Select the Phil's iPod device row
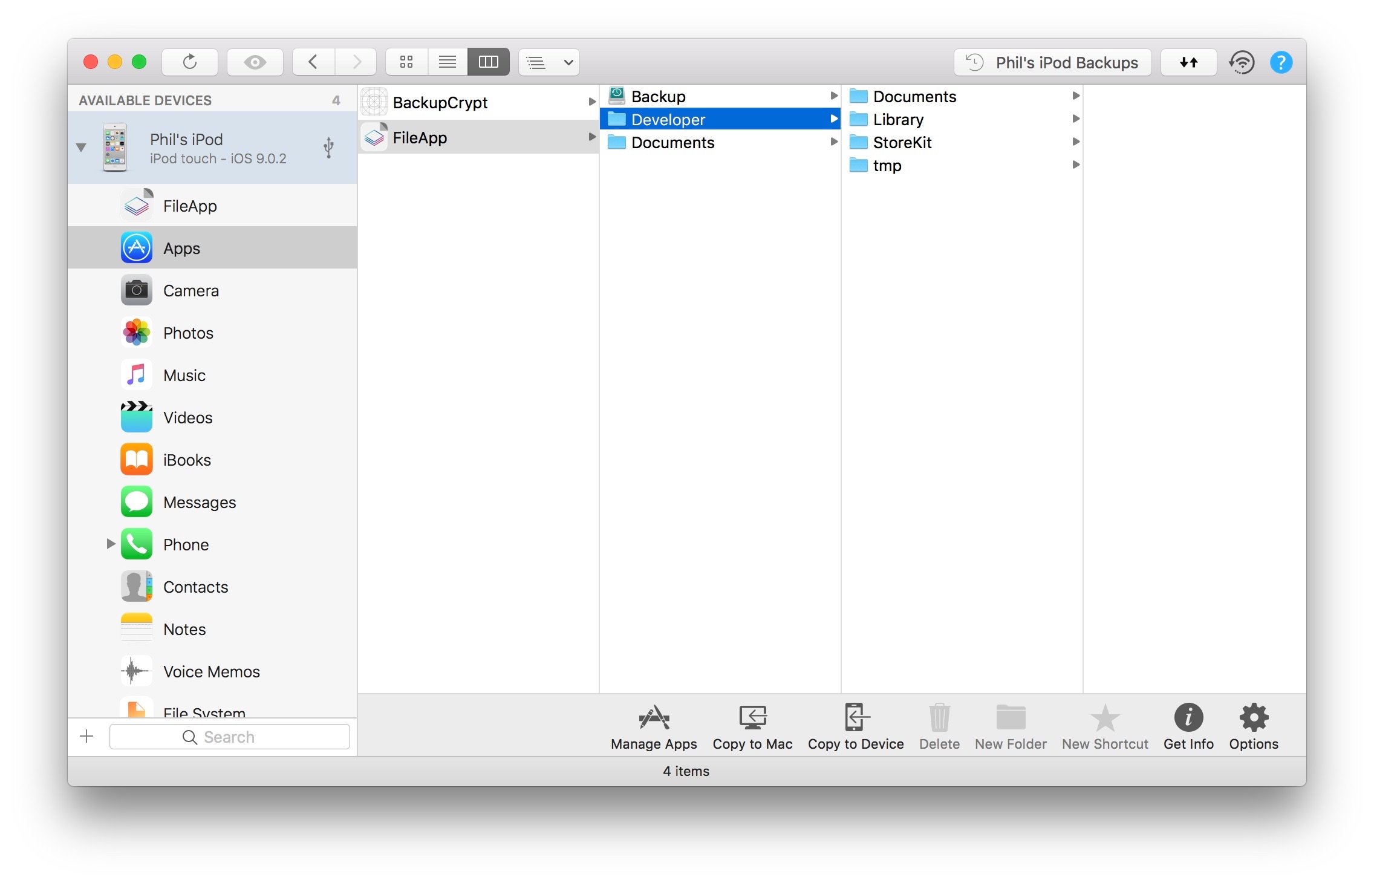This screenshot has width=1374, height=883. pos(212,148)
